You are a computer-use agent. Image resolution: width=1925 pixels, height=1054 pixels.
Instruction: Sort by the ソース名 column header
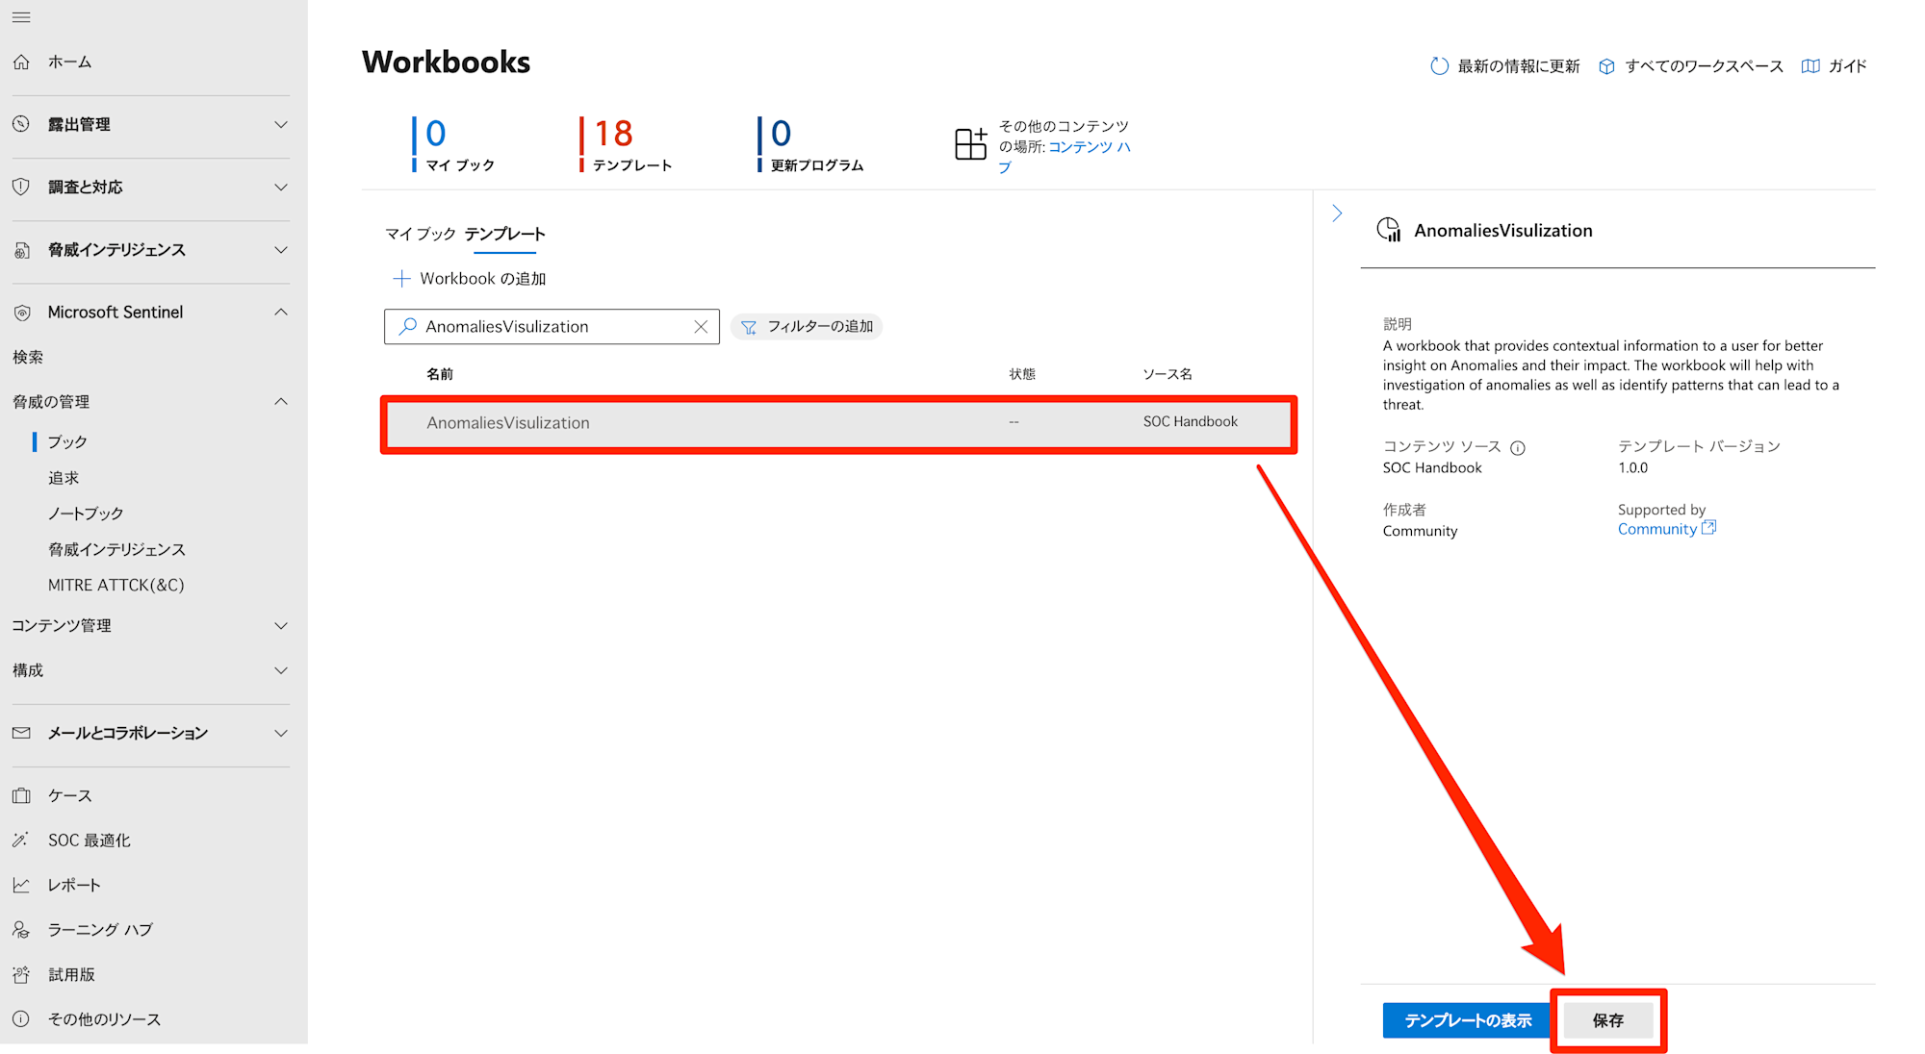(1168, 374)
